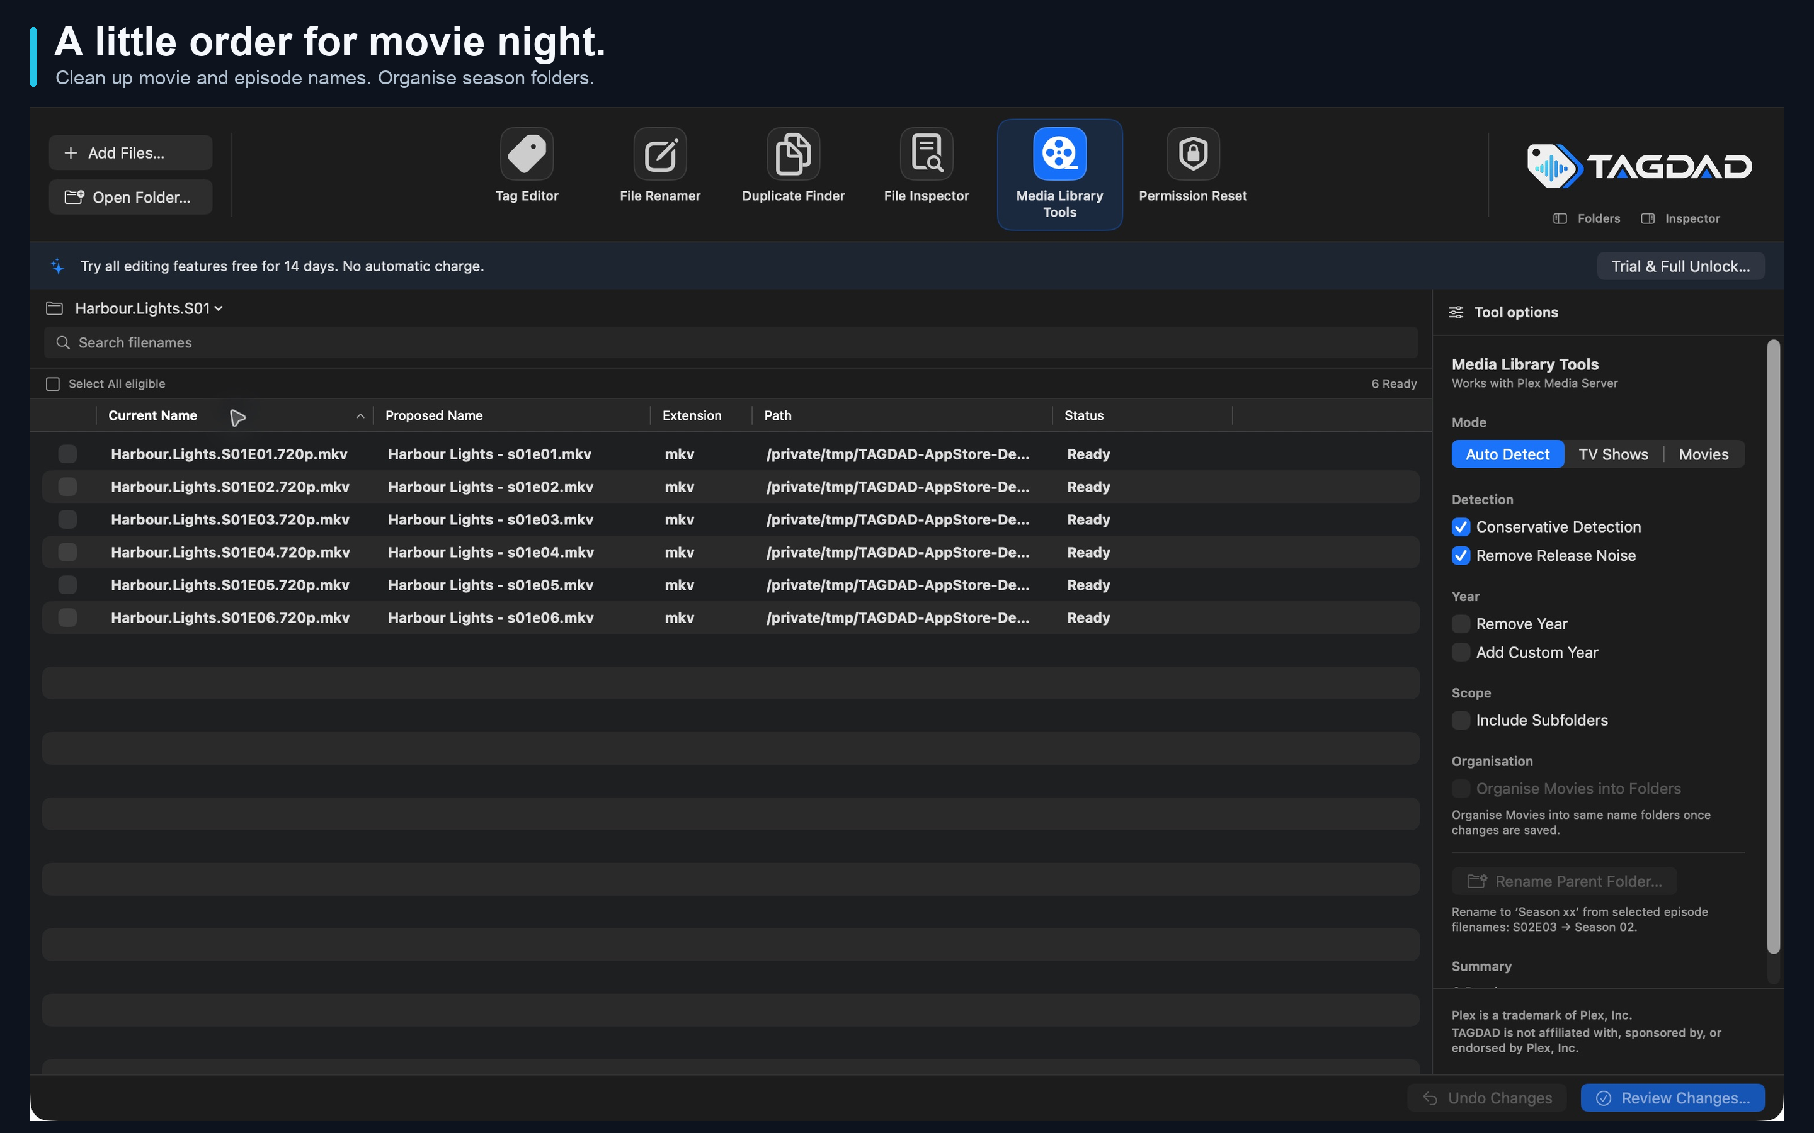This screenshot has width=1814, height=1133.
Task: Tick checkbox for Harbour.Lights.S01E06.720p.mkv row
Action: coord(67,617)
